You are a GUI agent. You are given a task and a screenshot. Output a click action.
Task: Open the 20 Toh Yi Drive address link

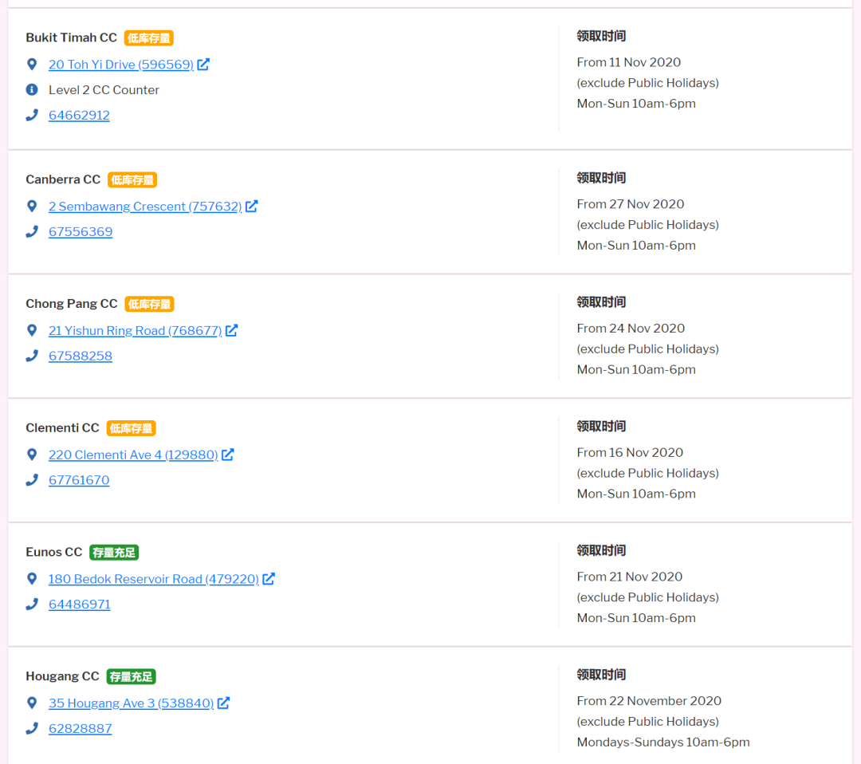pyautogui.click(x=120, y=65)
